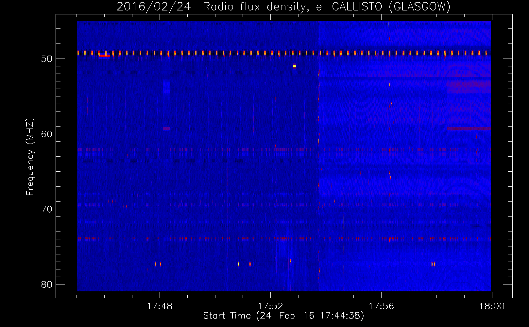Click the 70 frequency tick label
Screen dimensions: 529x327
tap(47, 209)
